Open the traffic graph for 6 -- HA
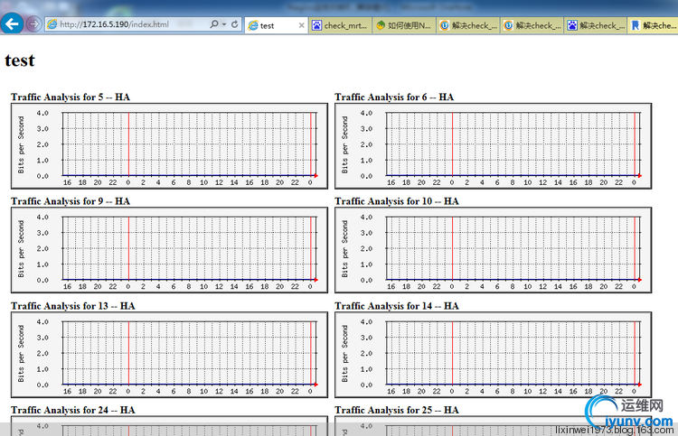678x436 pixels. coord(494,146)
